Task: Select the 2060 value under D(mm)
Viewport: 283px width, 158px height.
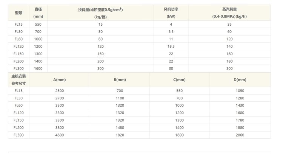Action: click(240, 135)
